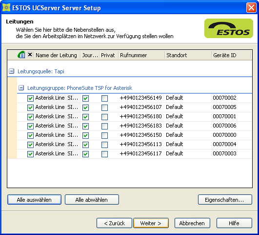Click phone number +4940123456113
The height and width of the screenshot is (235, 259).
pyautogui.click(x=140, y=144)
